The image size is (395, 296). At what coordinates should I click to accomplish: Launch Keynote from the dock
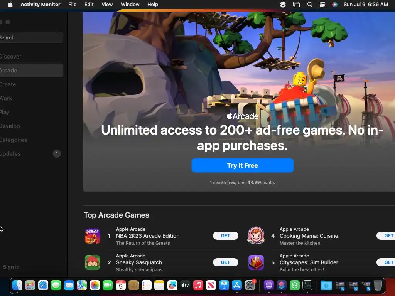[224, 285]
